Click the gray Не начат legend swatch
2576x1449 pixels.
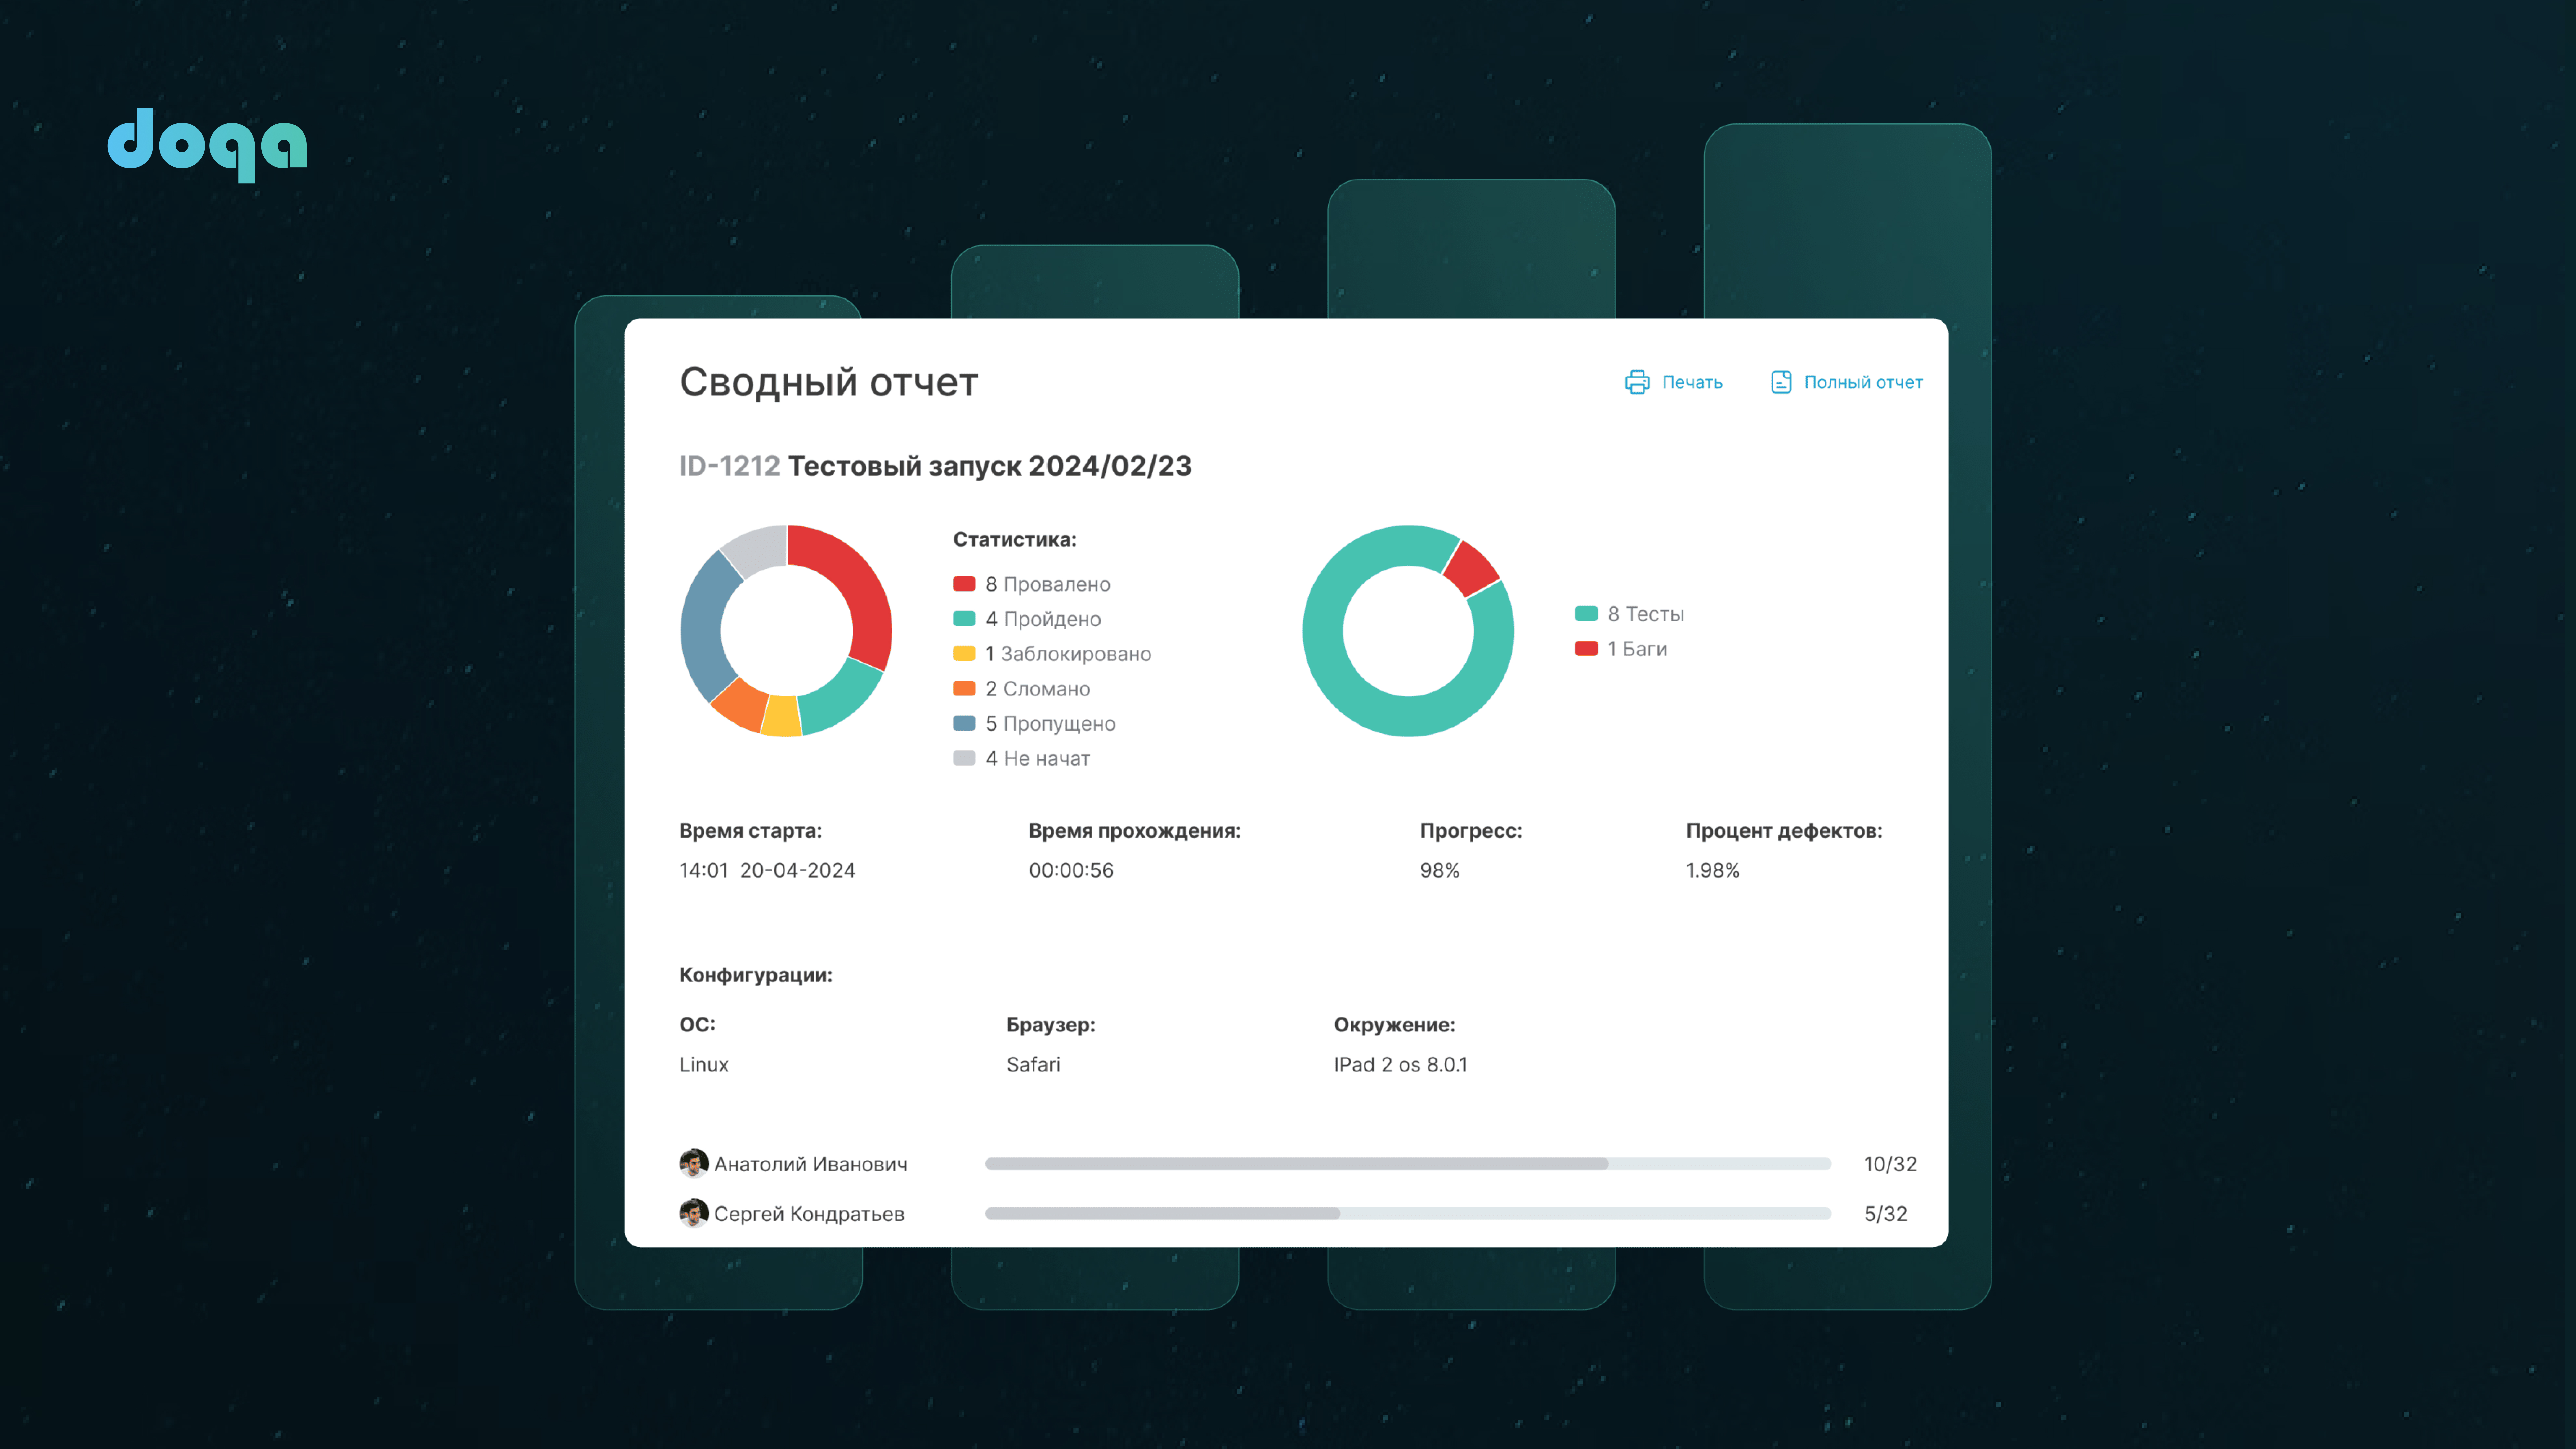click(x=964, y=758)
